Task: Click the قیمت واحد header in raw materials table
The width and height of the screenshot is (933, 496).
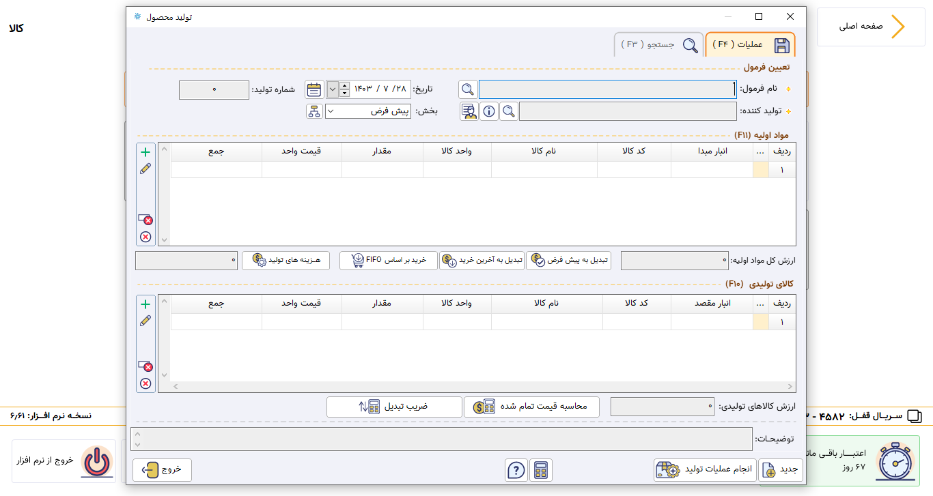Action: (x=302, y=151)
